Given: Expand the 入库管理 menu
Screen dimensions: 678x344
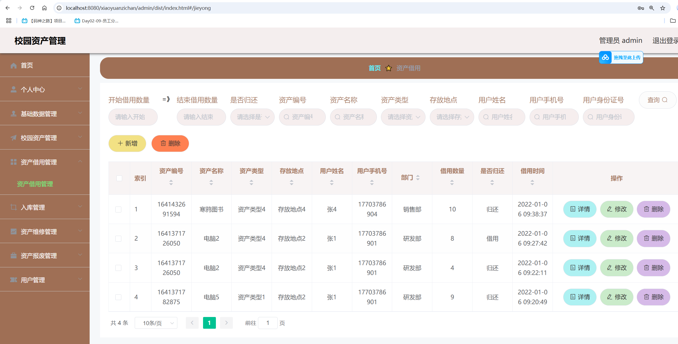Looking at the screenshot, I should coord(80,207).
